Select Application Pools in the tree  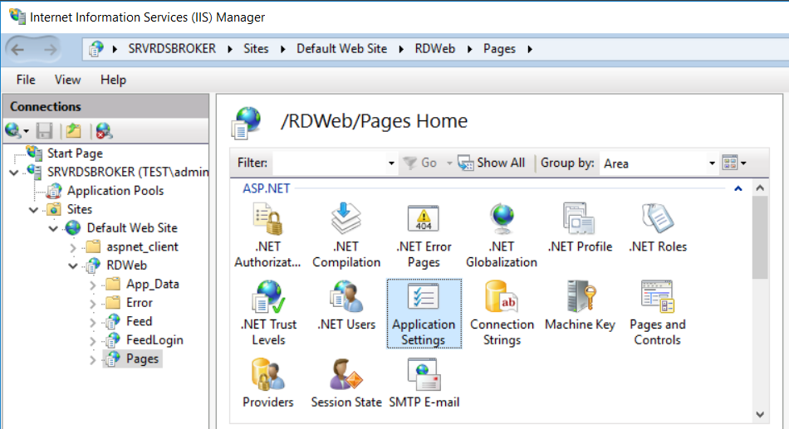click(x=115, y=191)
